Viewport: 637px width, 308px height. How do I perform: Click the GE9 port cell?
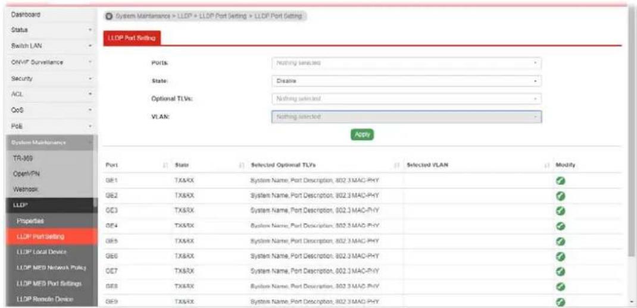111,301
